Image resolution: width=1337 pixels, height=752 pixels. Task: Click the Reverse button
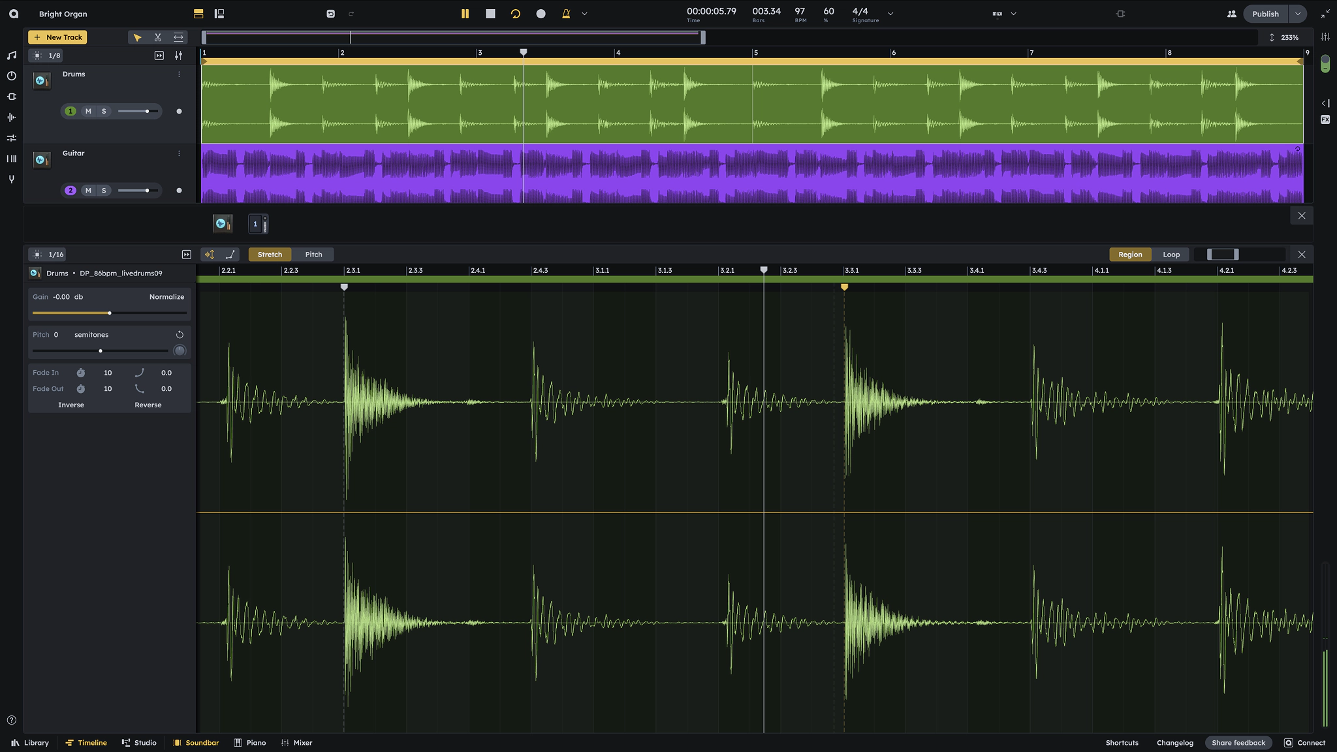tap(148, 405)
